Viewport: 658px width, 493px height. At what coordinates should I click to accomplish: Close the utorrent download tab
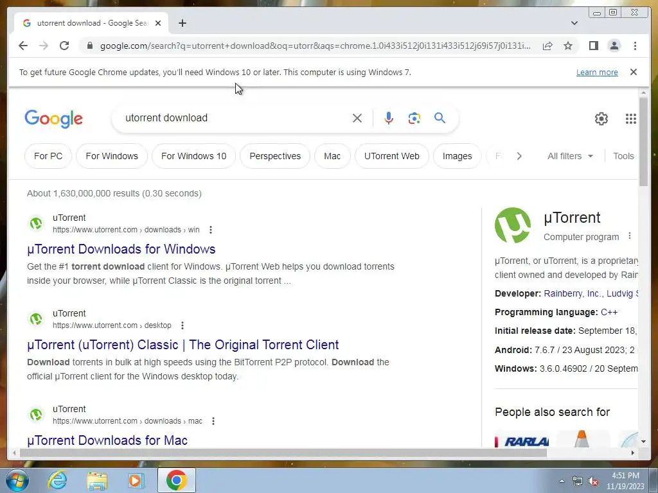pos(158,23)
